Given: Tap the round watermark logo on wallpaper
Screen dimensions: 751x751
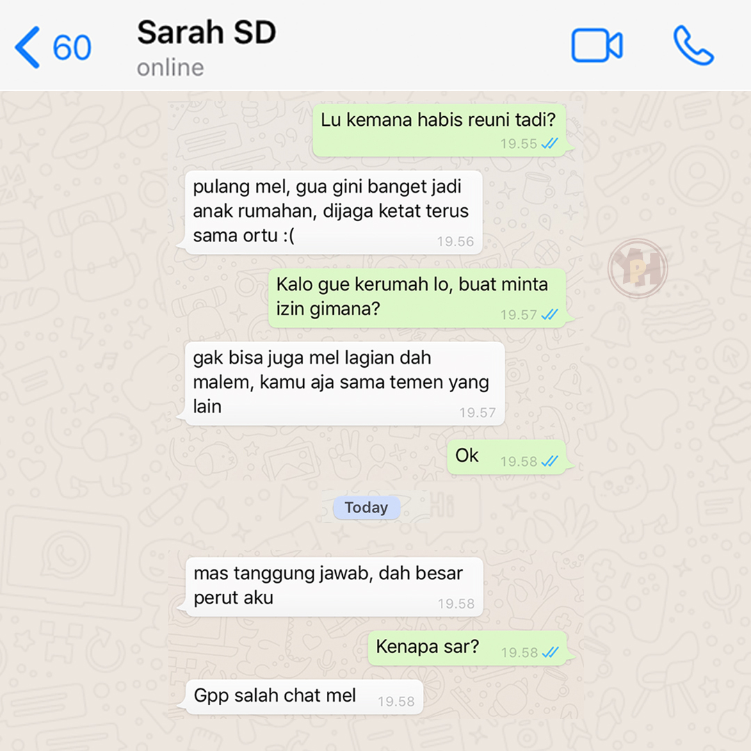Looking at the screenshot, I should [638, 268].
